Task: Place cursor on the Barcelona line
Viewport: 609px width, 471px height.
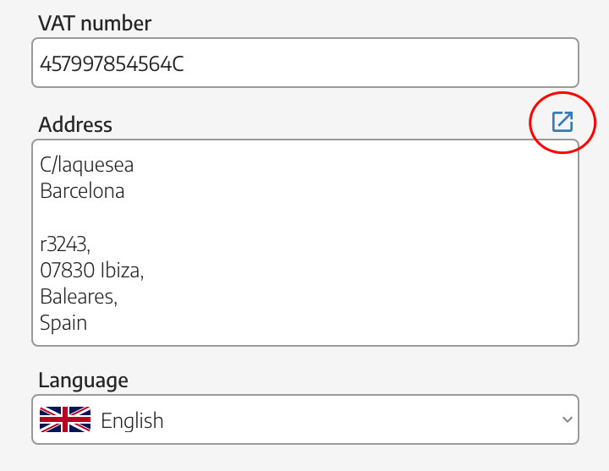Action: click(82, 190)
